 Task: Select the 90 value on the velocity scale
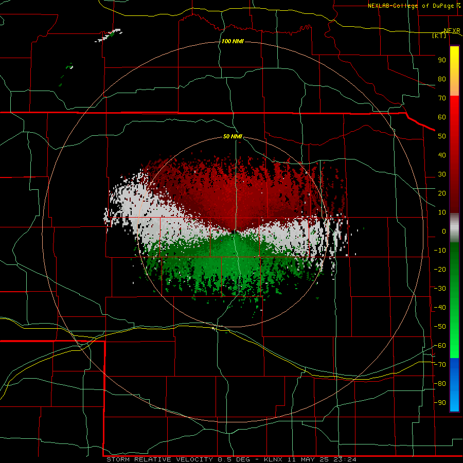pyautogui.click(x=442, y=60)
